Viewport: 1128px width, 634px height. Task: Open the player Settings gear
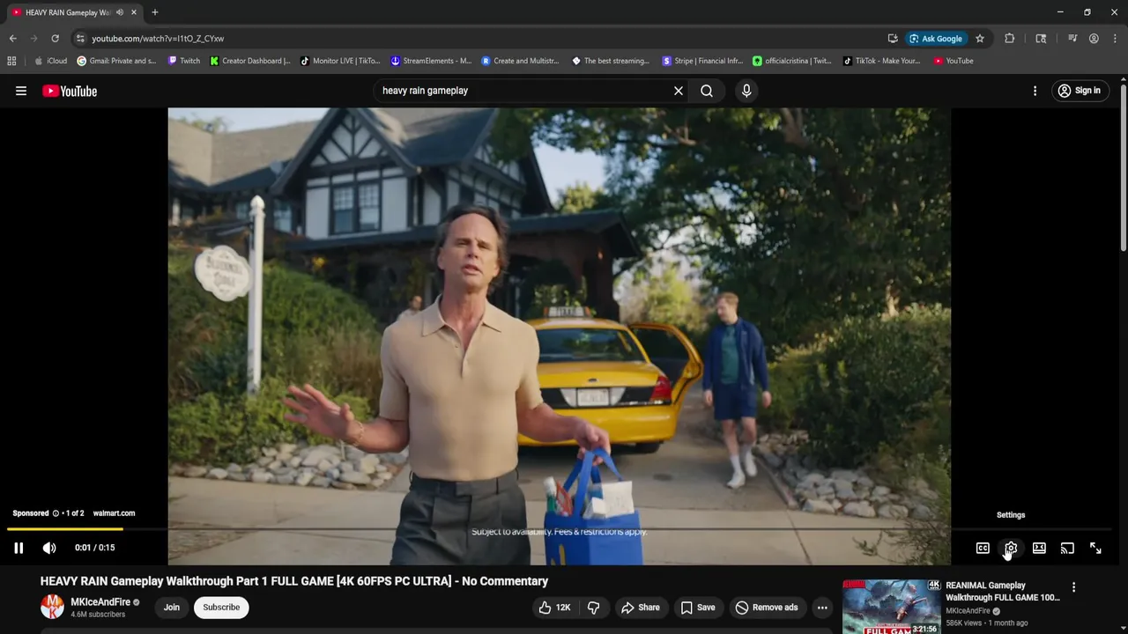click(x=1011, y=548)
